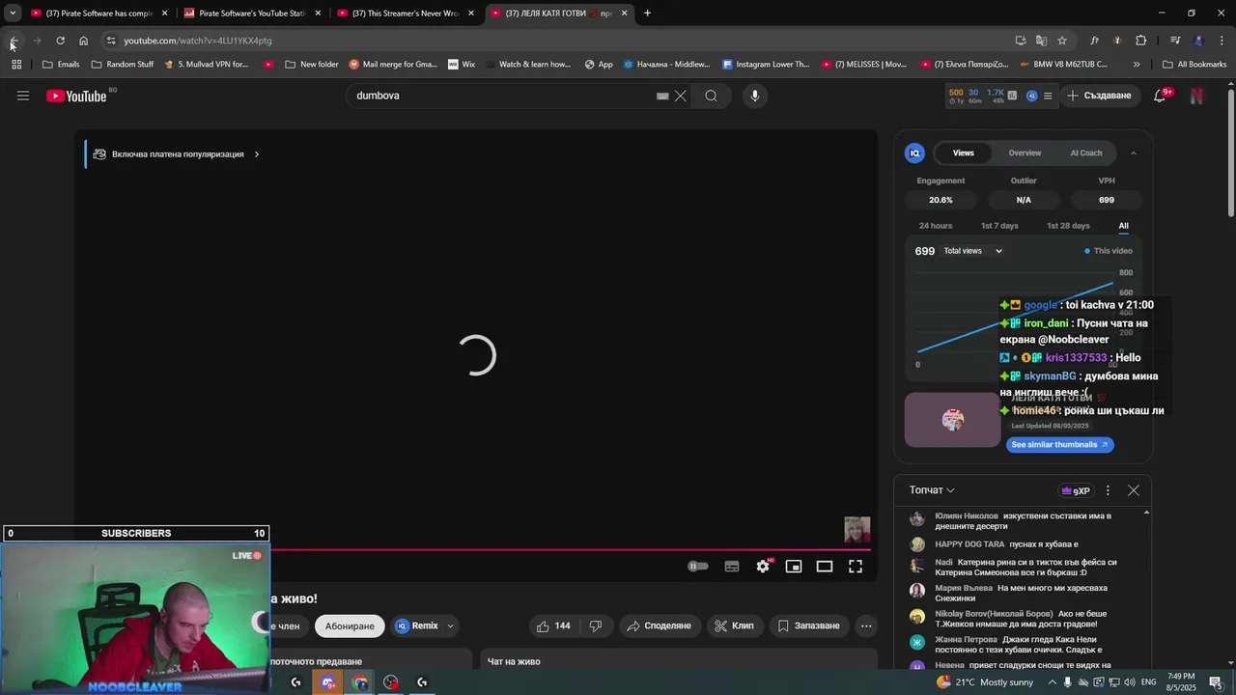Open a new browser tab
Viewport: 1236px width, 695px height.
[x=647, y=14]
